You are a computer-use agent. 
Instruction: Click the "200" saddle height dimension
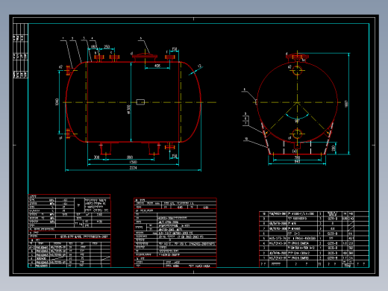coord(334,148)
